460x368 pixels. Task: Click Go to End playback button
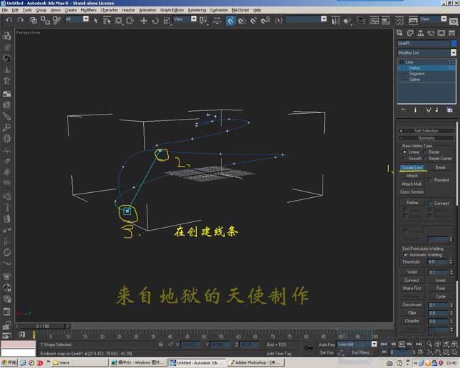coord(419,344)
